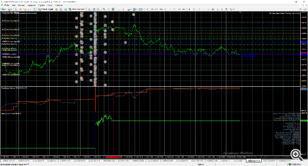This screenshot has height=166, width=308.
Task: Switch to the CADCHF,M15 chart tab
Action: click(x=197, y=161)
